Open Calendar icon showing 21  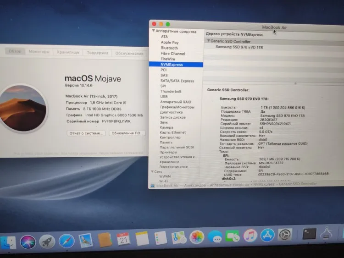[123, 239]
